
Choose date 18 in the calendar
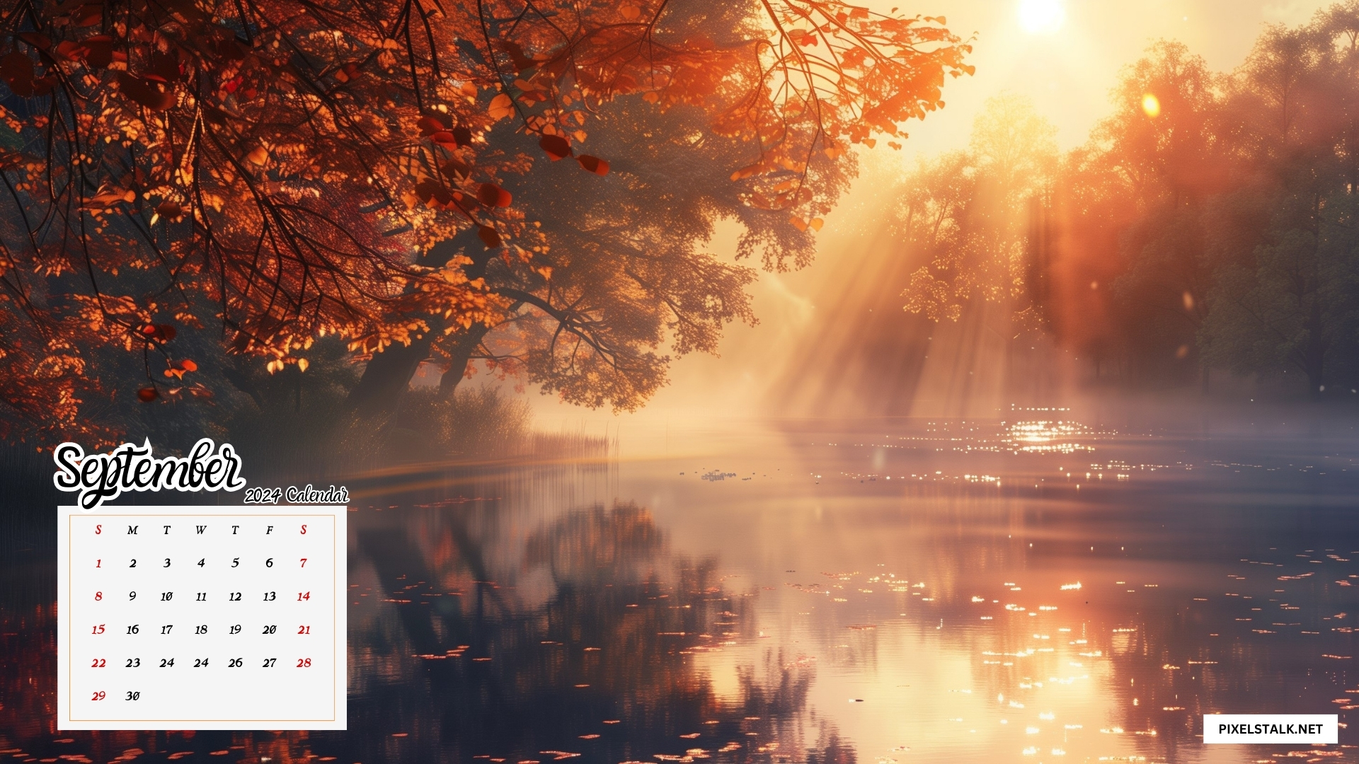[x=201, y=630]
